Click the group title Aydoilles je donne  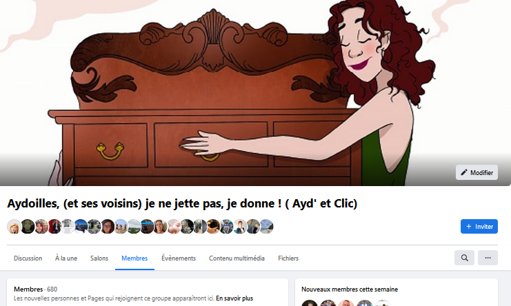pyautogui.click(x=182, y=203)
